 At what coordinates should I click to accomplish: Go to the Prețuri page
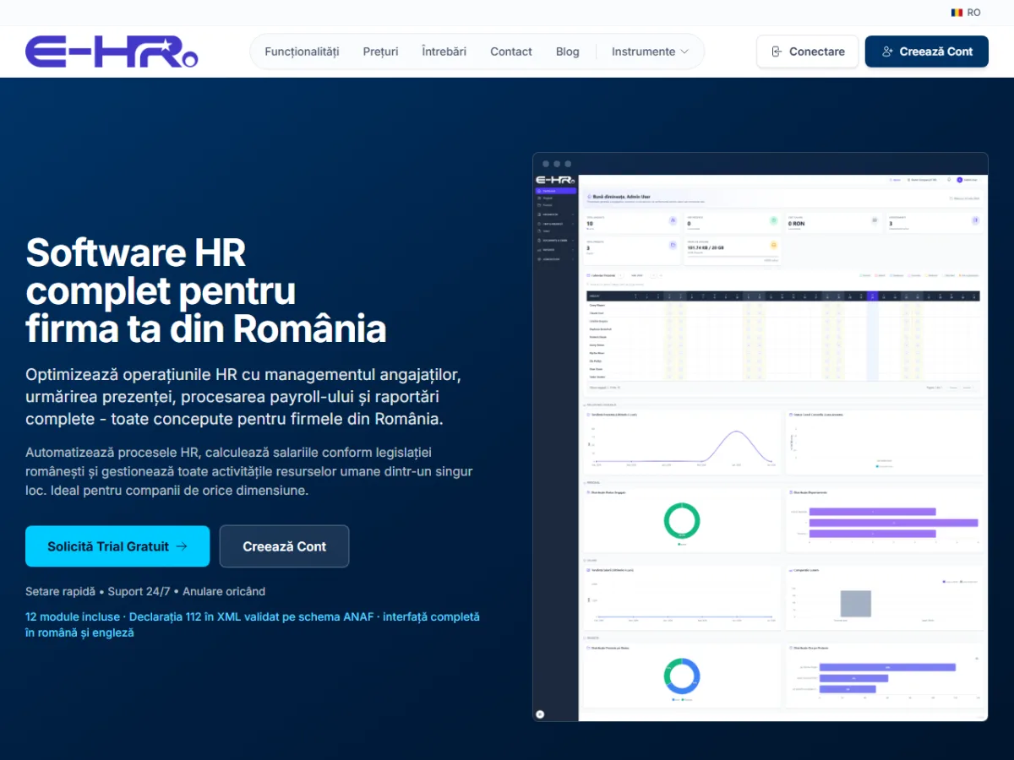[x=380, y=52]
